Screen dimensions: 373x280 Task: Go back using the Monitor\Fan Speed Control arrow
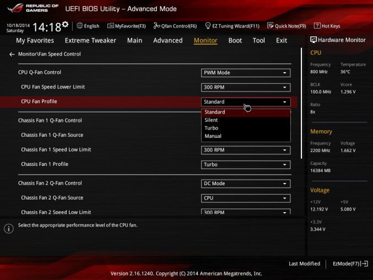point(12,54)
